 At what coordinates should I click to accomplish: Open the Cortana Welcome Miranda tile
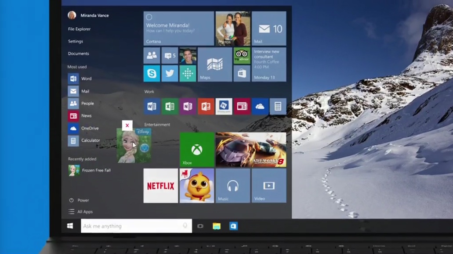(x=179, y=29)
